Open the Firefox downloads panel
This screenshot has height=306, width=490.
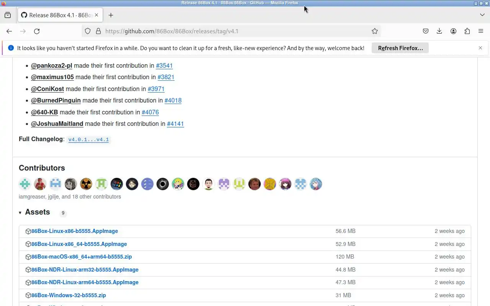(439, 31)
